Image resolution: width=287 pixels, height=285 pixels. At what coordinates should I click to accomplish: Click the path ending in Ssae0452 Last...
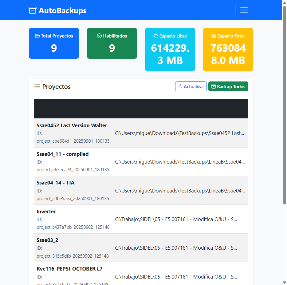point(179,133)
